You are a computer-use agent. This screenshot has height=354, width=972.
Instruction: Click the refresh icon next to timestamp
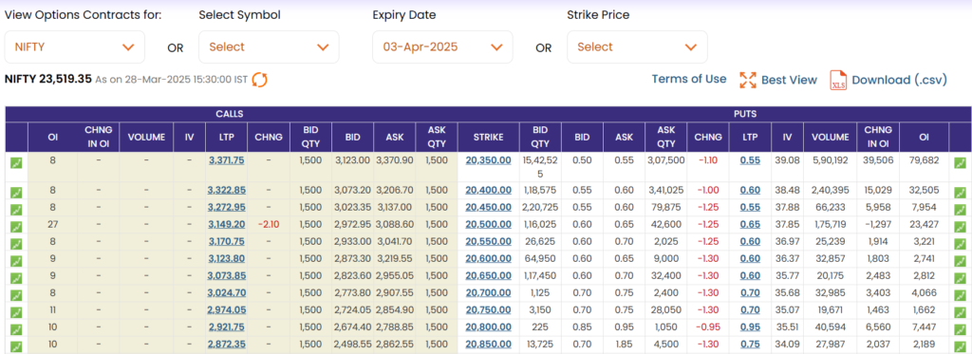pyautogui.click(x=260, y=80)
